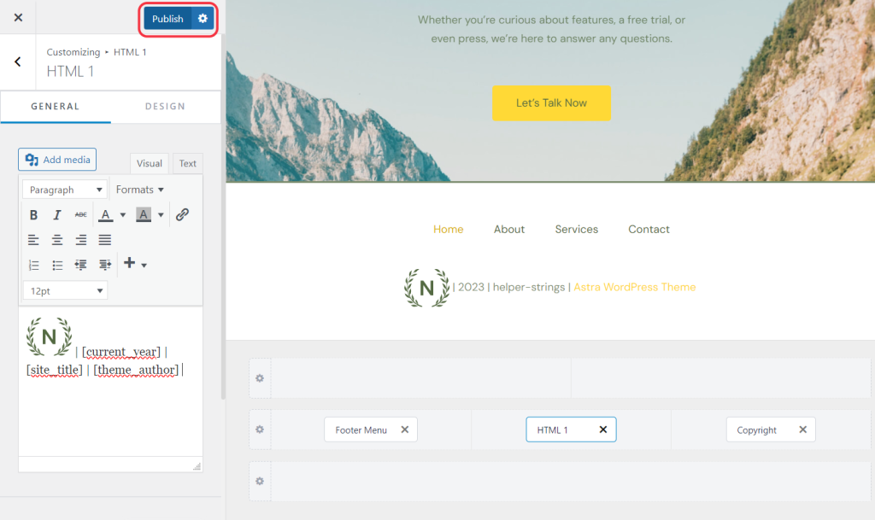The width and height of the screenshot is (875, 520).
Task: Open the Contact footer menu link
Action: click(x=649, y=229)
